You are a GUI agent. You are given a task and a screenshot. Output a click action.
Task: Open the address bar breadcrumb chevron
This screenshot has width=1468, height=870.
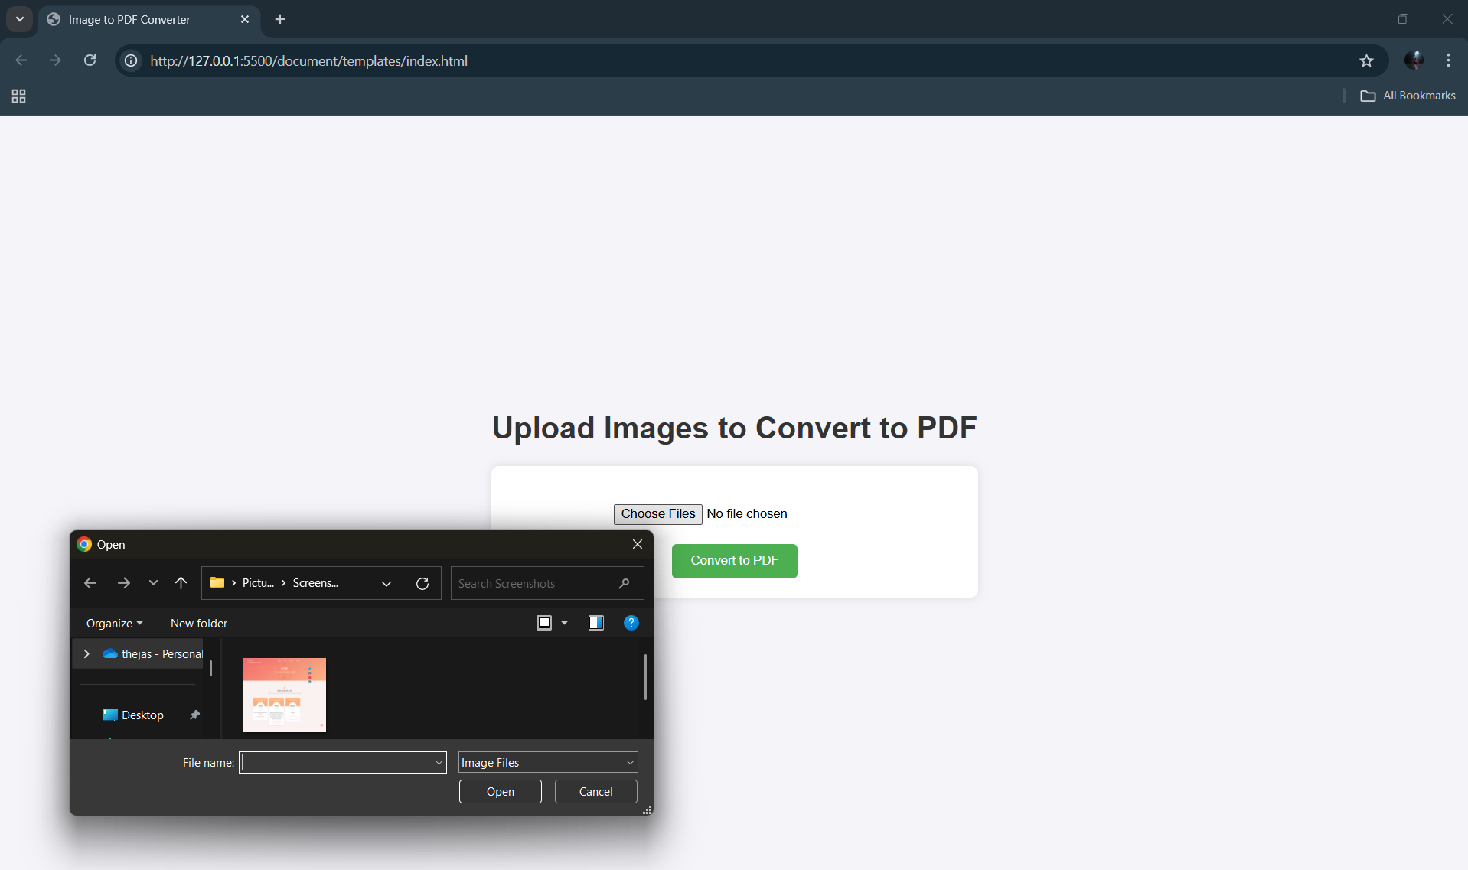386,582
